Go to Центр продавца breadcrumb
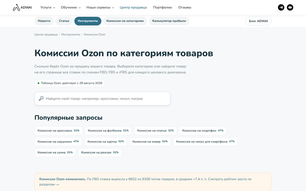The height and width of the screenshot is (191, 306). (x=46, y=34)
